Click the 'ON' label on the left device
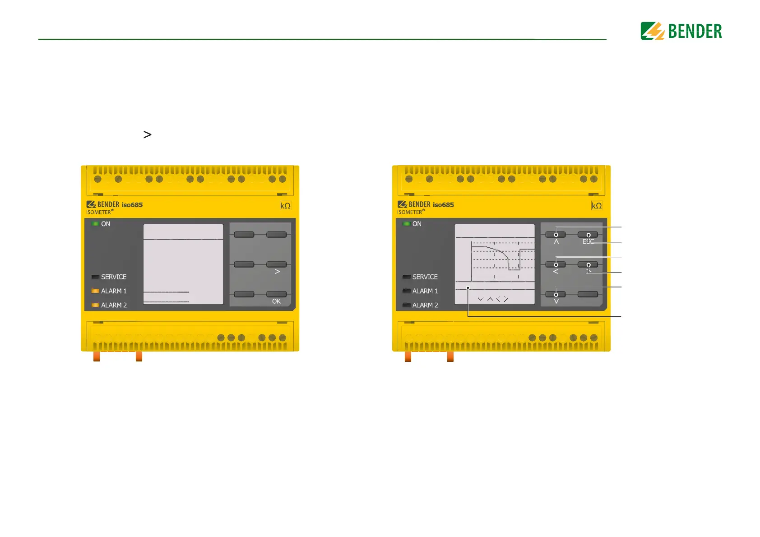760x537 pixels. click(106, 224)
